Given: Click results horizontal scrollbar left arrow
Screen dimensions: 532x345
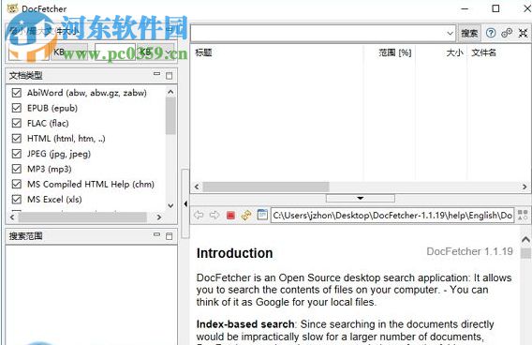Looking at the screenshot, I should pos(197,187).
